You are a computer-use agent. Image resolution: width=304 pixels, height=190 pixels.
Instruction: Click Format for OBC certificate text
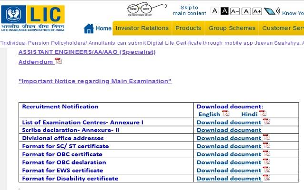coord(62,154)
